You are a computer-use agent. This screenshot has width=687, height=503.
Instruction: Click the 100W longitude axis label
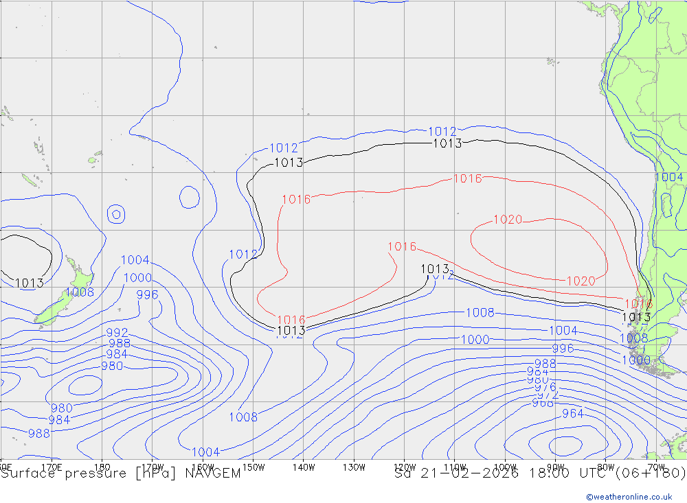tap(505, 467)
